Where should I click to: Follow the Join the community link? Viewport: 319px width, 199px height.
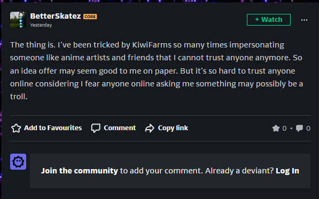point(79,171)
